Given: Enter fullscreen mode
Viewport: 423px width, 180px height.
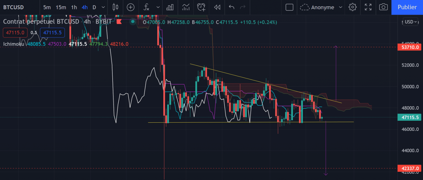Looking at the screenshot, I should 368,7.
